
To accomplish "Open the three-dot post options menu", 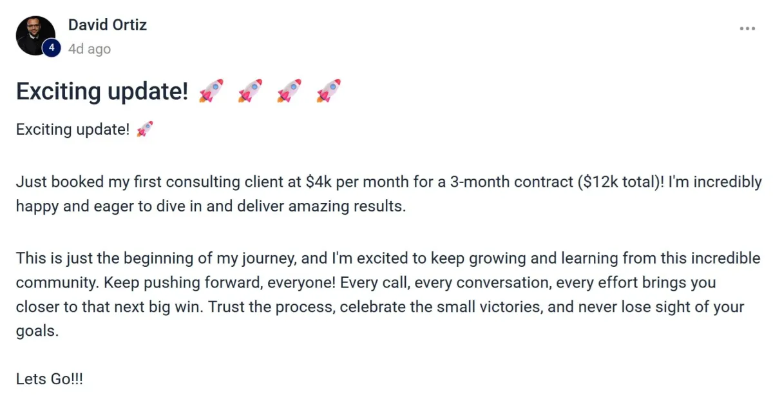I will pyautogui.click(x=747, y=29).
